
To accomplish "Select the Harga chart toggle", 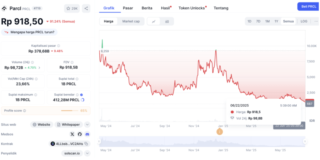I will [108, 21].
